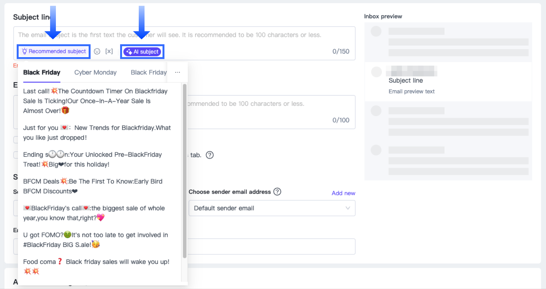Click the AI subject button

pos(142,52)
